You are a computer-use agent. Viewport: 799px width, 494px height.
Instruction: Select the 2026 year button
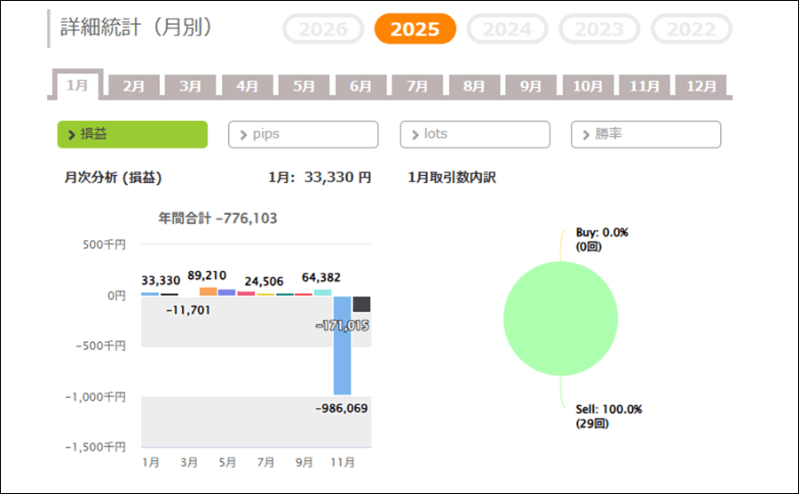click(323, 29)
